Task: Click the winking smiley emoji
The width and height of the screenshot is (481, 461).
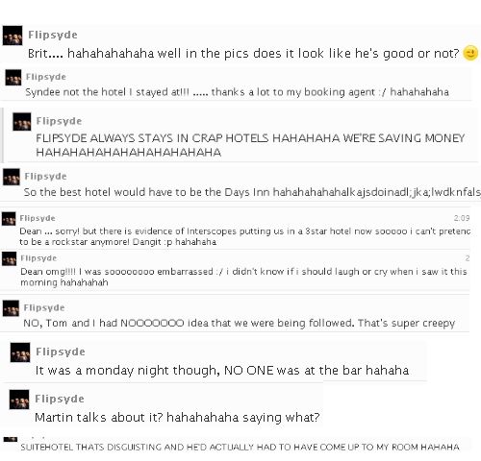Action: [x=470, y=53]
